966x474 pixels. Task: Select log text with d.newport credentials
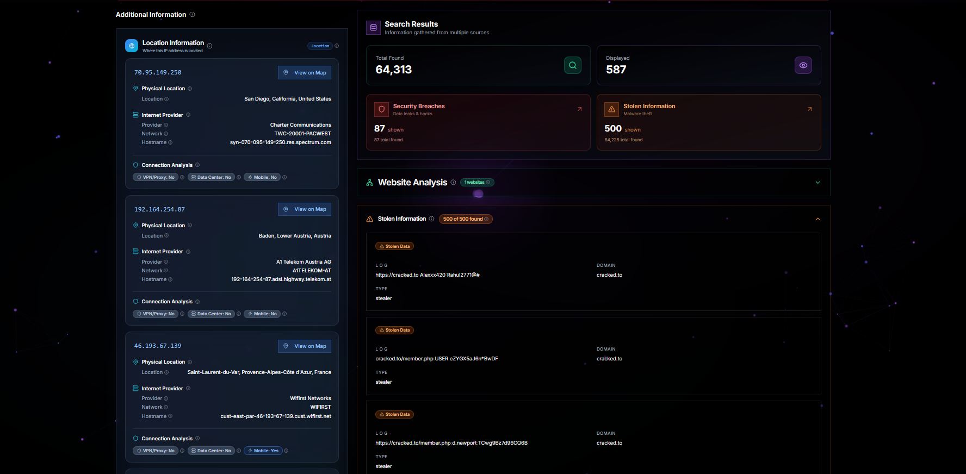(451, 443)
